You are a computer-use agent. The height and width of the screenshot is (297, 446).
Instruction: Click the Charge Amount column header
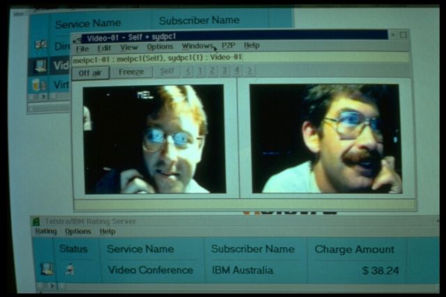click(355, 249)
